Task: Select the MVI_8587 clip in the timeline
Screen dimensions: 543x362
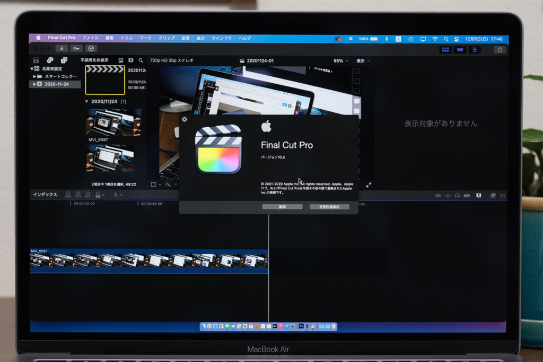Action: [149, 261]
